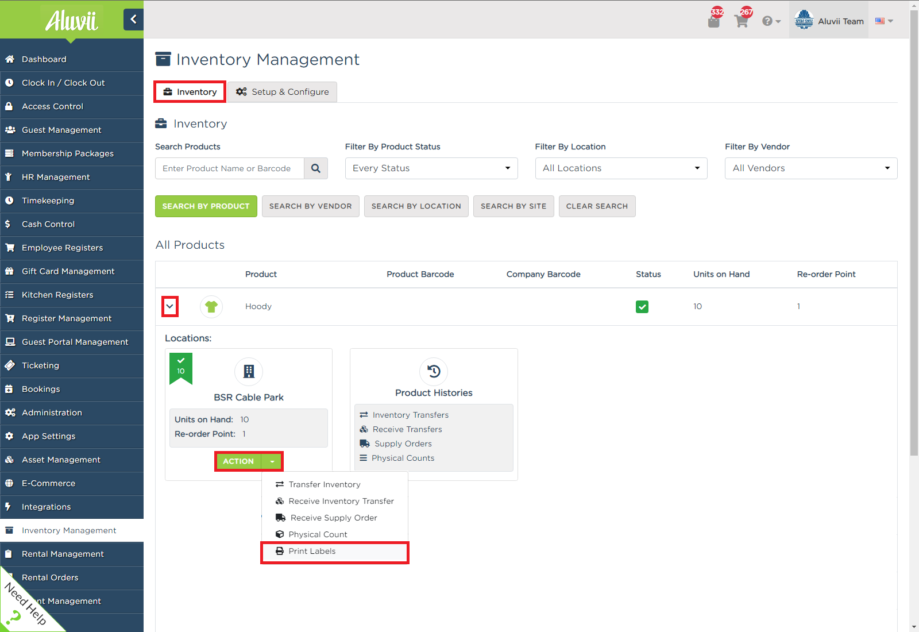
Task: Collapse the sidebar with the chevron arrow
Action: click(x=133, y=19)
